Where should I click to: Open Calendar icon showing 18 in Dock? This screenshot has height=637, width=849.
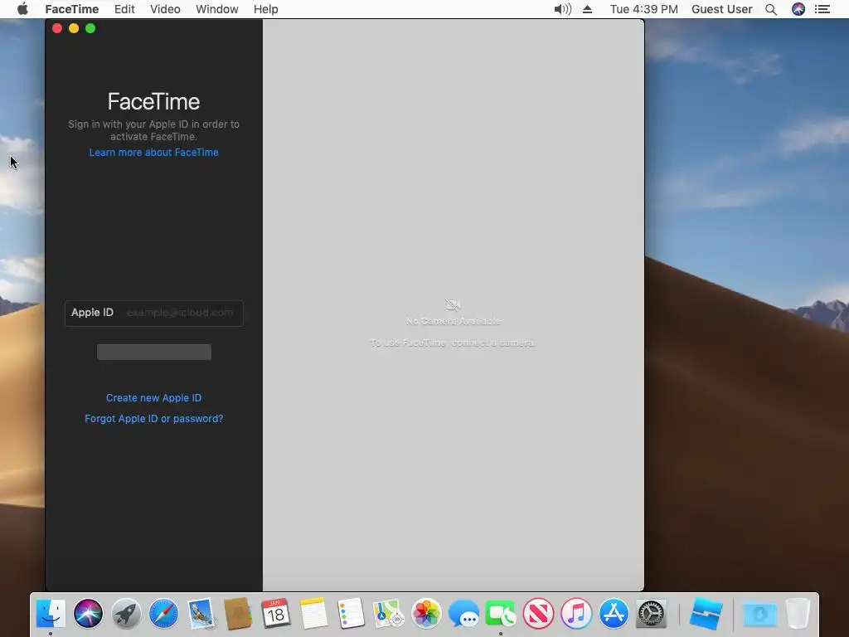coord(275,614)
